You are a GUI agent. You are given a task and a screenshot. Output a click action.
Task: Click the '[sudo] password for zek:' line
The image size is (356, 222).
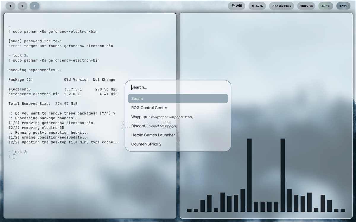tap(35, 41)
